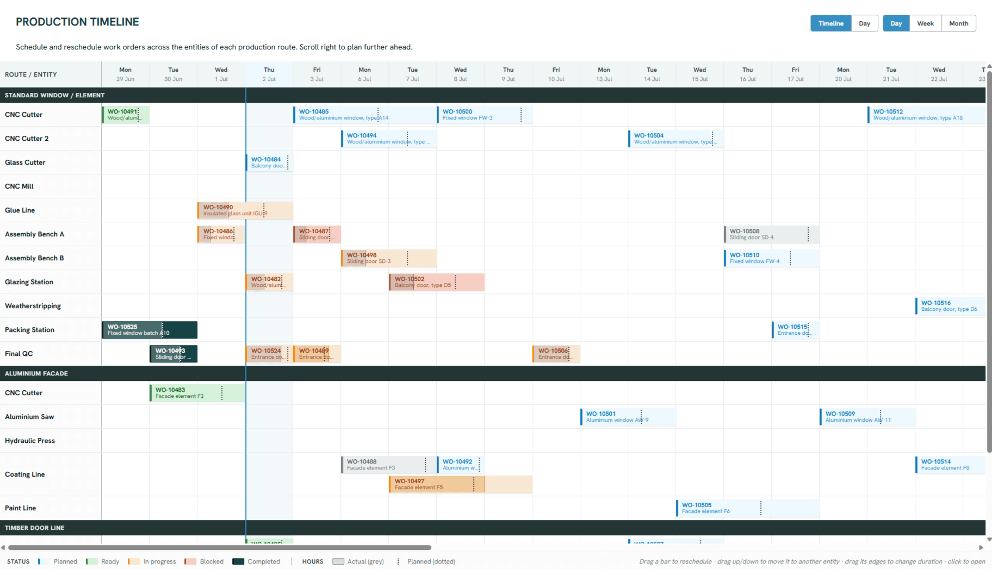This screenshot has height=569, width=992.
Task: Open blocked work order WO-10502
Action: pos(437,282)
